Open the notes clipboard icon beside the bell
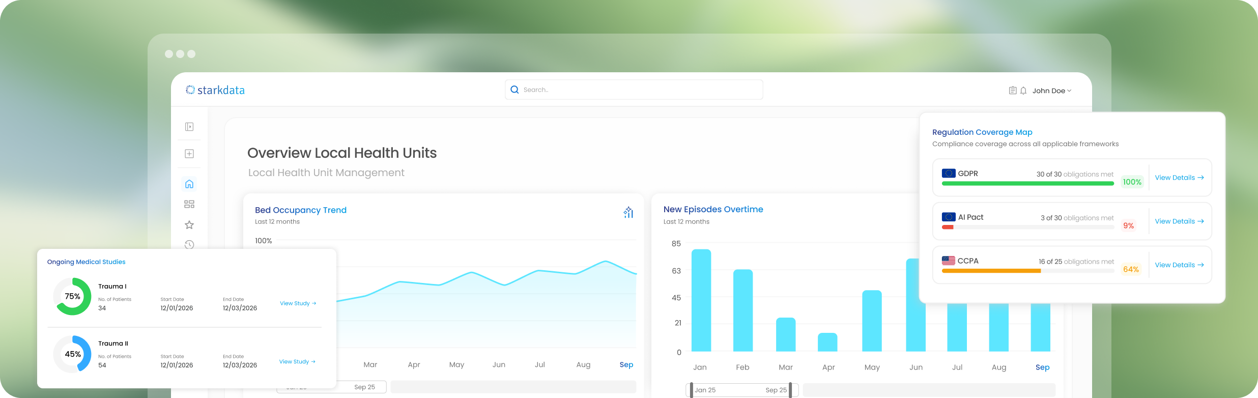This screenshot has height=398, width=1258. tap(1013, 91)
